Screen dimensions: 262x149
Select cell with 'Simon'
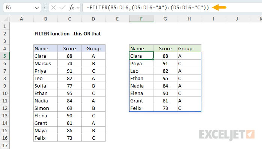45,108
